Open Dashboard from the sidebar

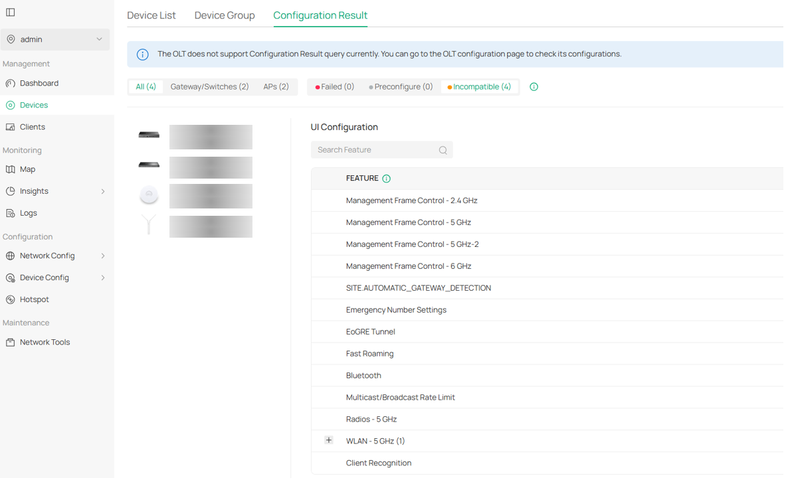(39, 84)
